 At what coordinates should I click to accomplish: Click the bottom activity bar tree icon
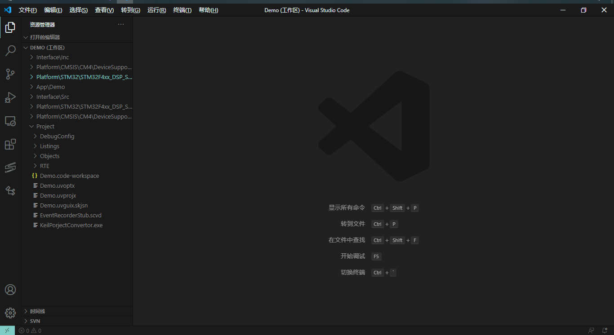point(10,191)
